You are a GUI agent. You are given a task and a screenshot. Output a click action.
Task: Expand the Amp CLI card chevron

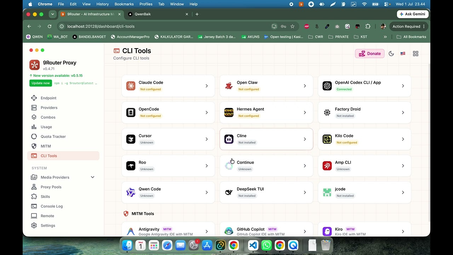[403, 165]
